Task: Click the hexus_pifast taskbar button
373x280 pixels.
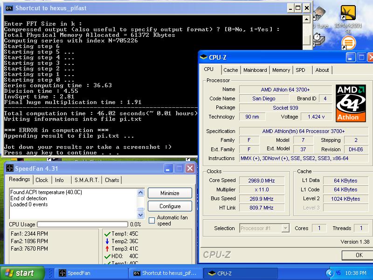Action: click(x=166, y=273)
